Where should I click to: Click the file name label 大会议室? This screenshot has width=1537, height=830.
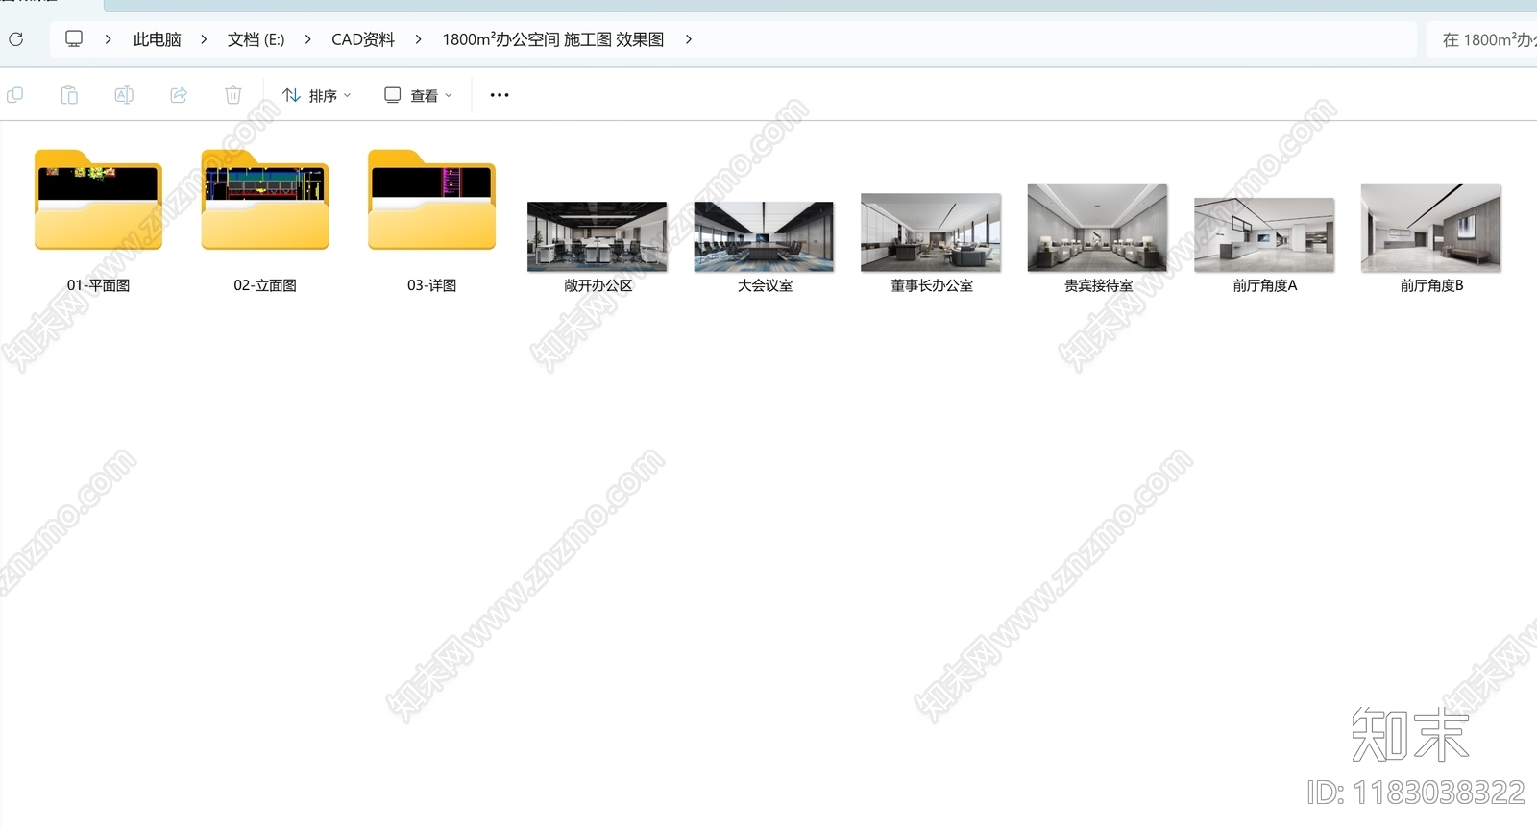[x=765, y=285]
